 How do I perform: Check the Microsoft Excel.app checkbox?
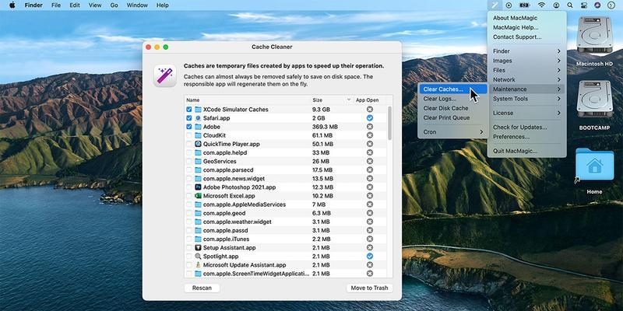click(188, 196)
